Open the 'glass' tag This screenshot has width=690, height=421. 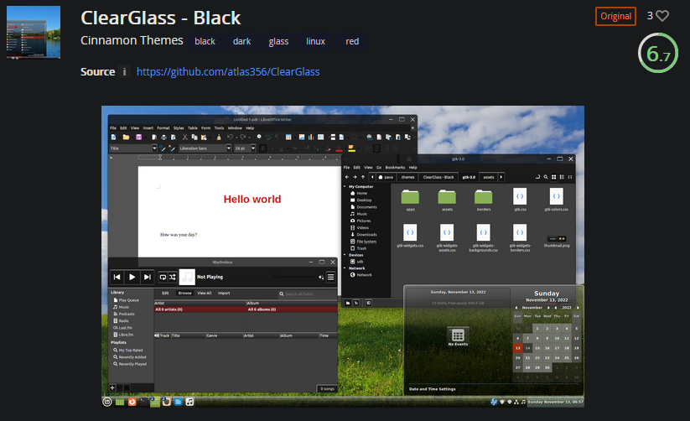[x=278, y=41]
